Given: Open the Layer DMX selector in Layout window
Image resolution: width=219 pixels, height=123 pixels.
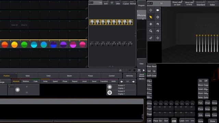Looking at the screenshot, I should click(x=118, y=3).
